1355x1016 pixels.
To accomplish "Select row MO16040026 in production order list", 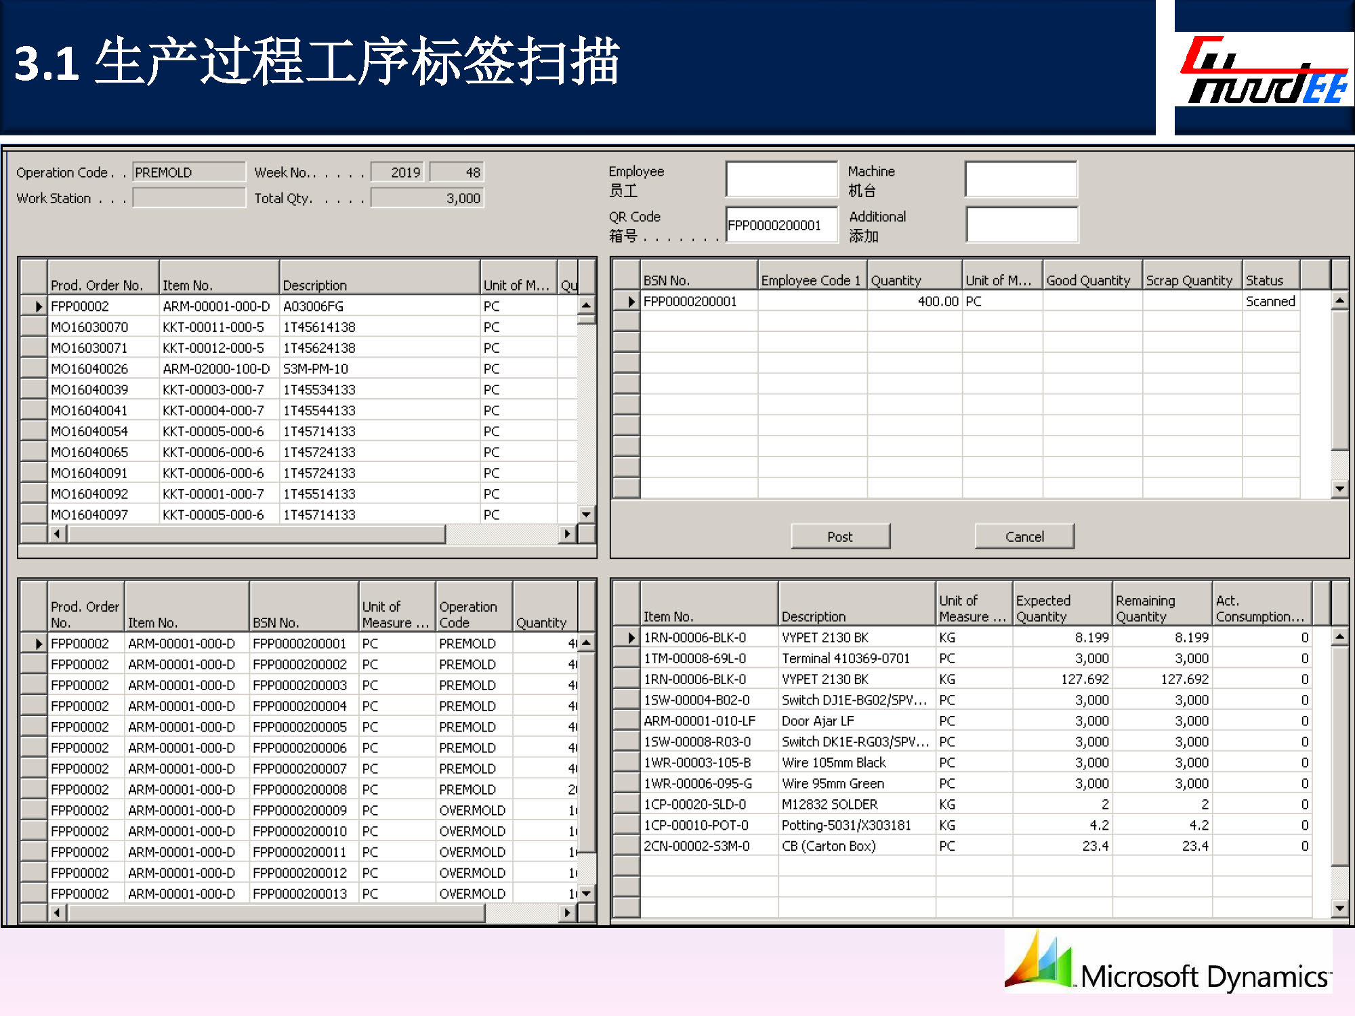I will point(89,369).
